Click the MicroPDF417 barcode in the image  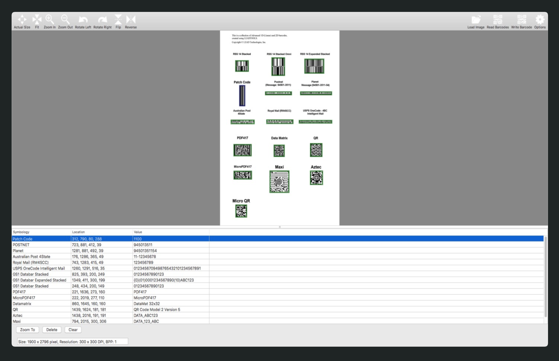tap(243, 175)
